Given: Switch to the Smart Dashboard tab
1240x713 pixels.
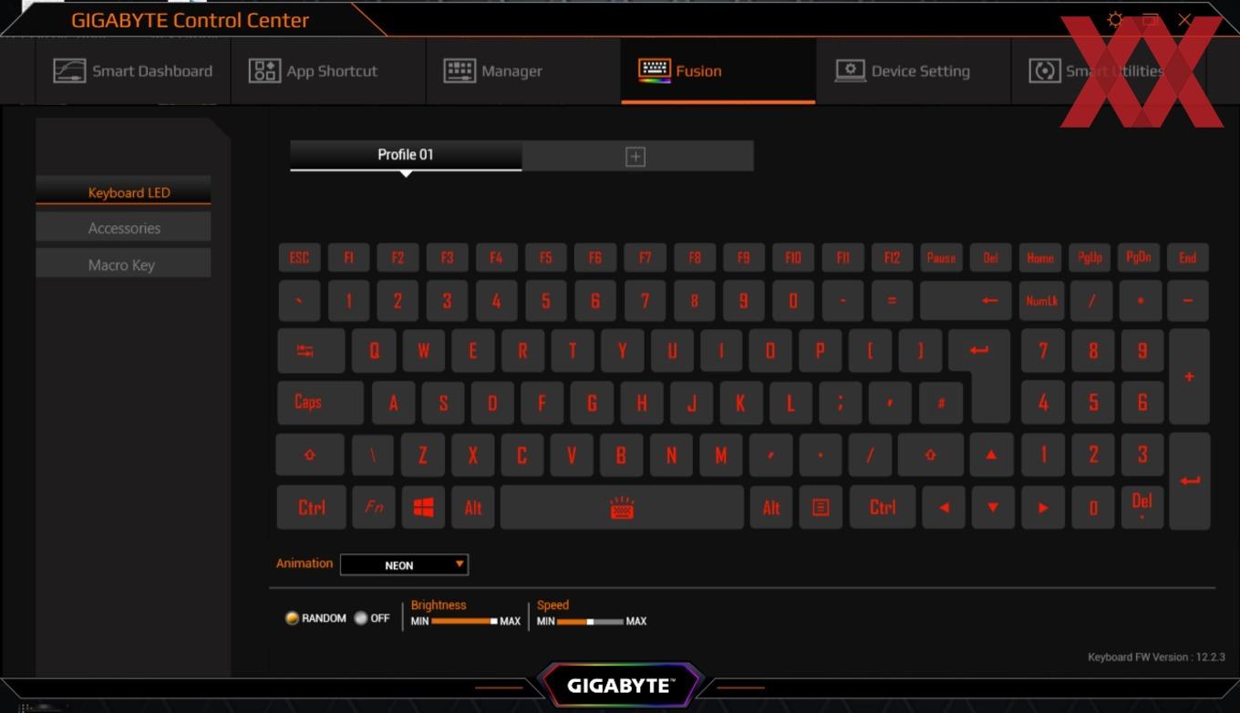Looking at the screenshot, I should pos(133,71).
